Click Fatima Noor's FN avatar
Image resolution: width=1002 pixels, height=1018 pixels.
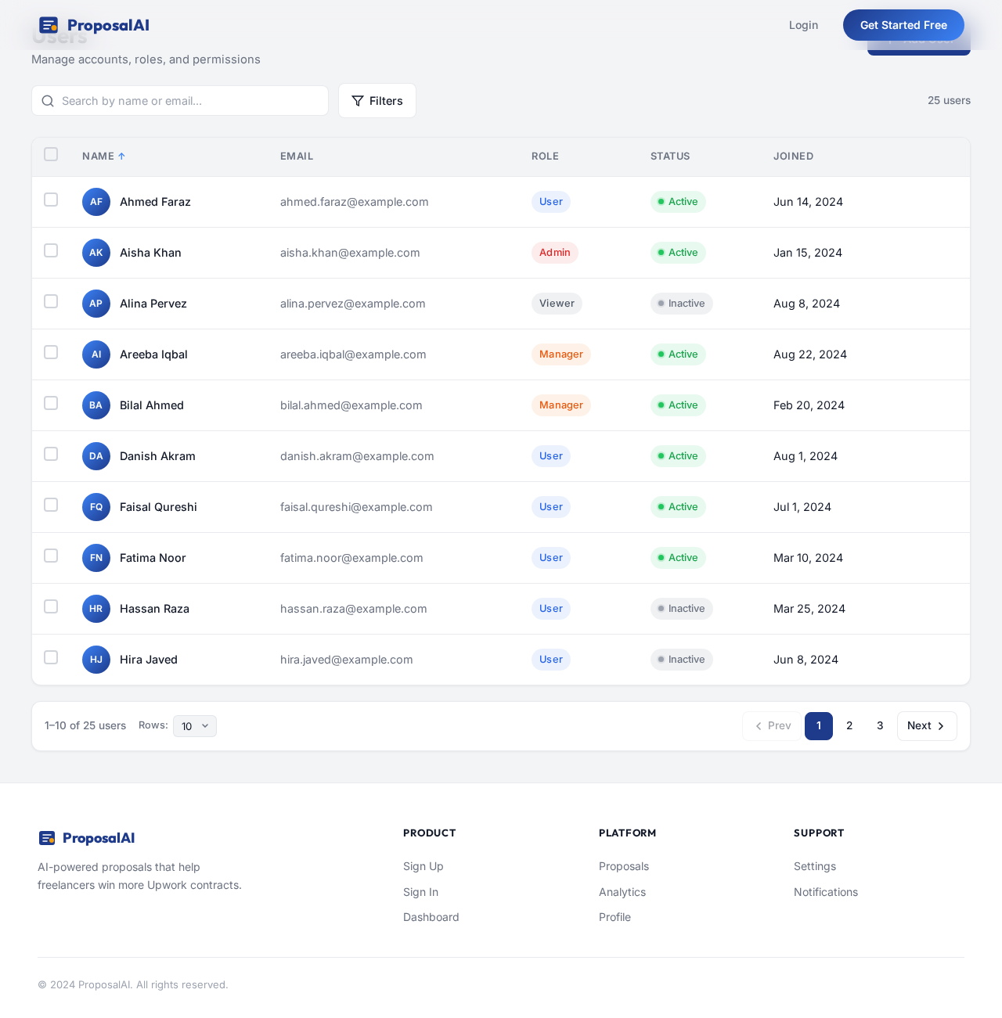(x=96, y=558)
